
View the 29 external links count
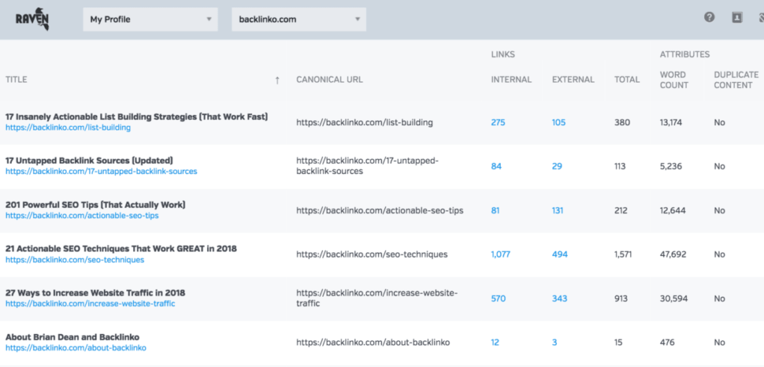[557, 166]
